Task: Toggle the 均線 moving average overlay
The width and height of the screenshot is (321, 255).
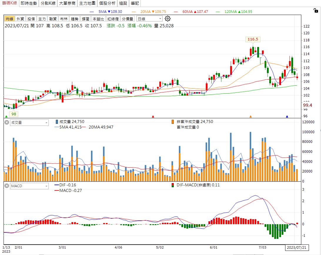Action: [x=9, y=19]
